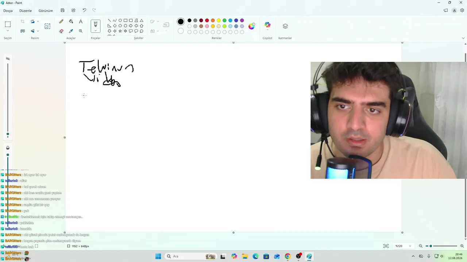Open the Rotate dropdown arrow
This screenshot has height=262, width=467.
[x=38, y=21]
